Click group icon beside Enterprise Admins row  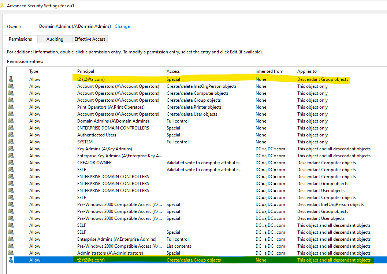coord(11,239)
